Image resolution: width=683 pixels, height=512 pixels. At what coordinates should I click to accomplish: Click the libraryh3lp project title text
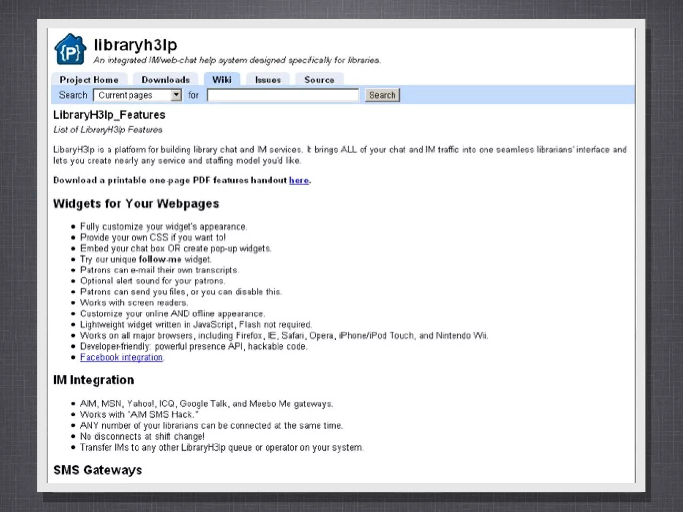135,45
